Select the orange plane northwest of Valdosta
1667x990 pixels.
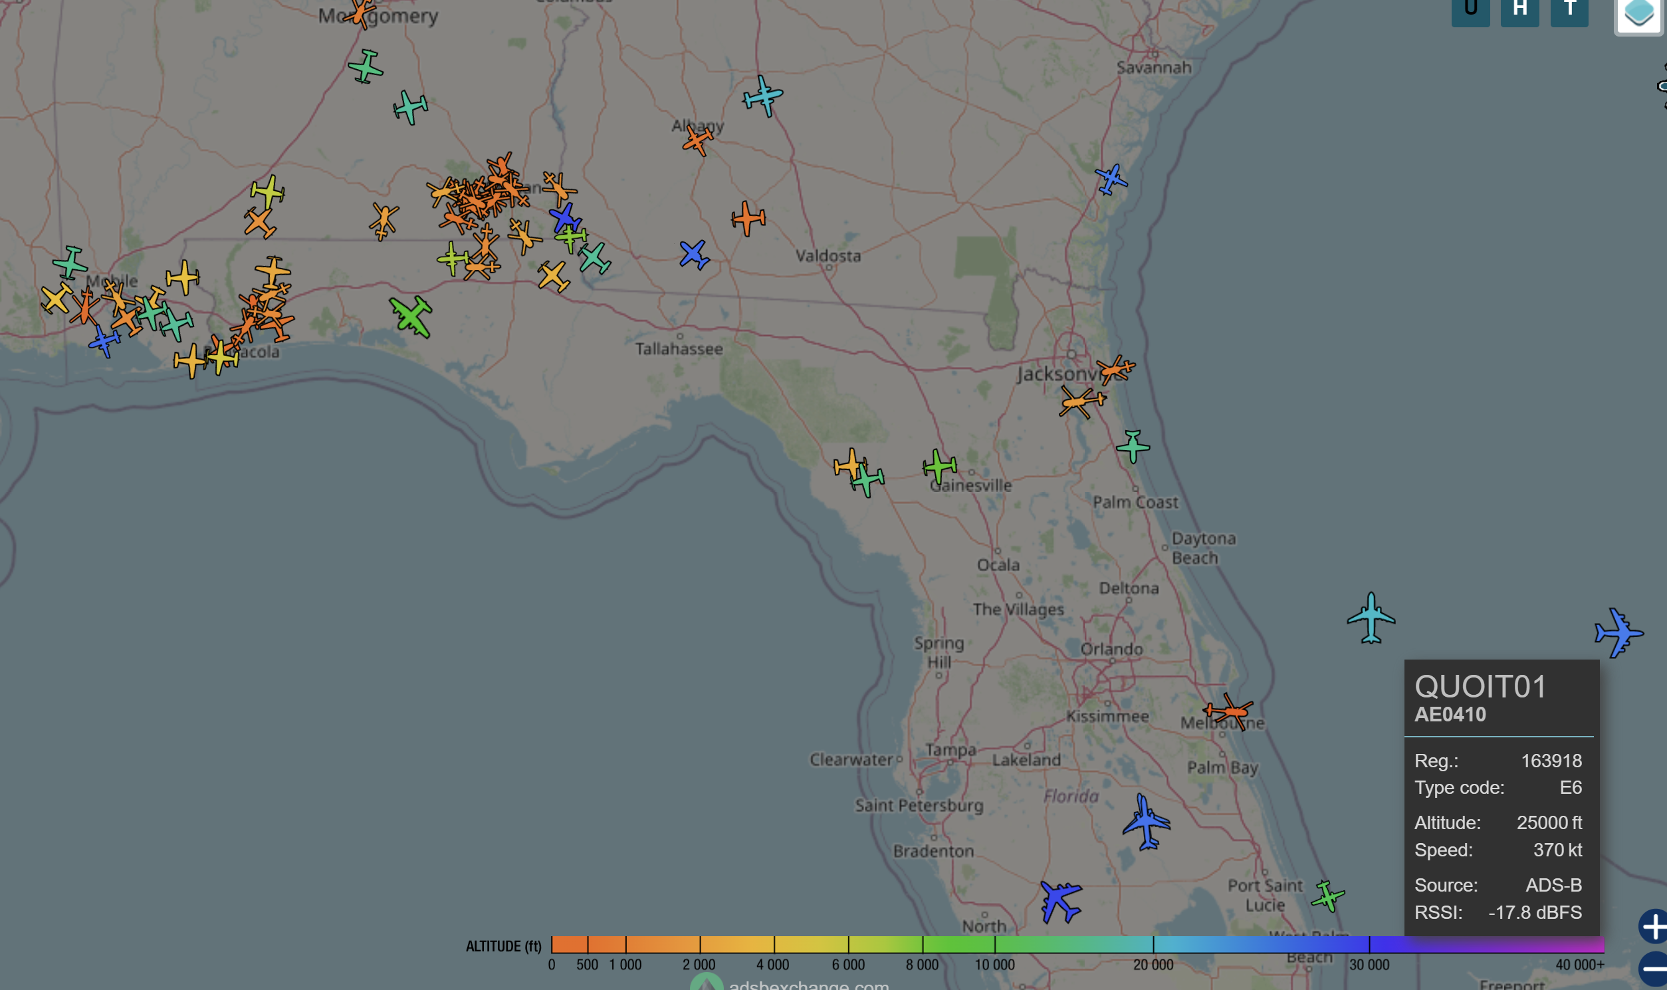[748, 218]
